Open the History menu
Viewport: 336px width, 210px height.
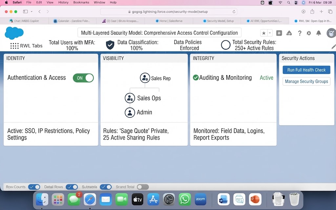[63, 2]
